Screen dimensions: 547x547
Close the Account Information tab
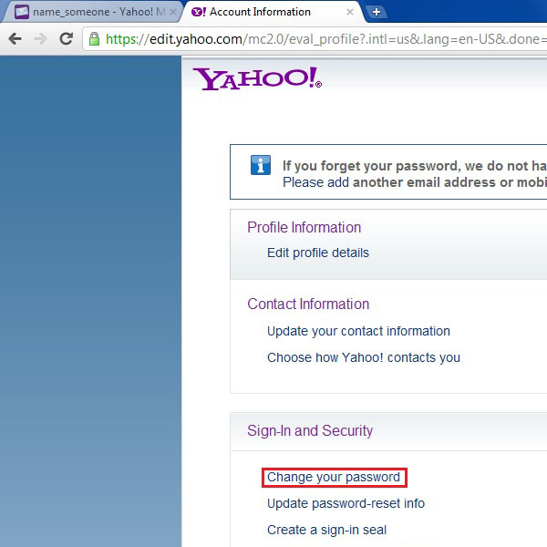click(350, 12)
